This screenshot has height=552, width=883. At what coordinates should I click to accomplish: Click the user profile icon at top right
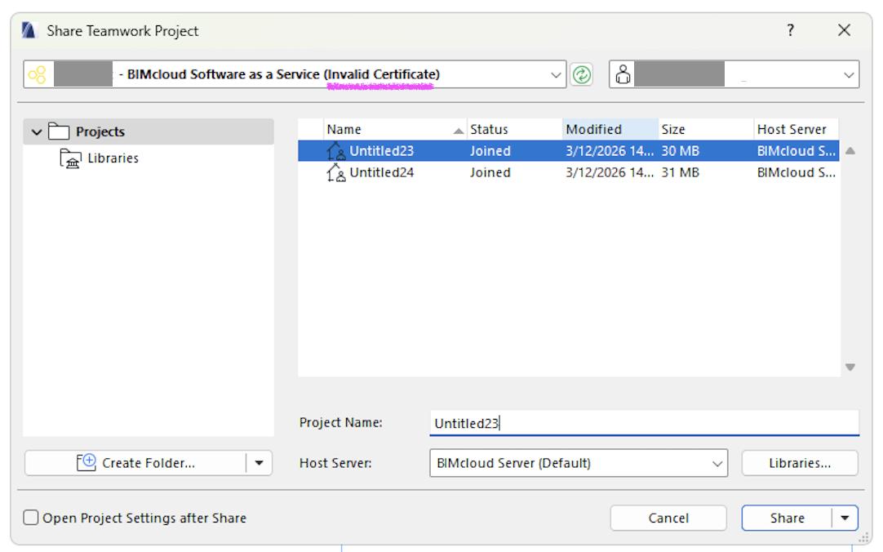point(623,74)
